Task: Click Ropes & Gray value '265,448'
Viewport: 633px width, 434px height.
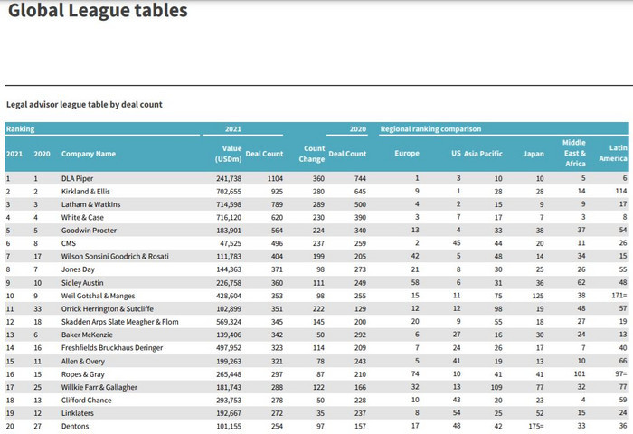Action: point(229,374)
